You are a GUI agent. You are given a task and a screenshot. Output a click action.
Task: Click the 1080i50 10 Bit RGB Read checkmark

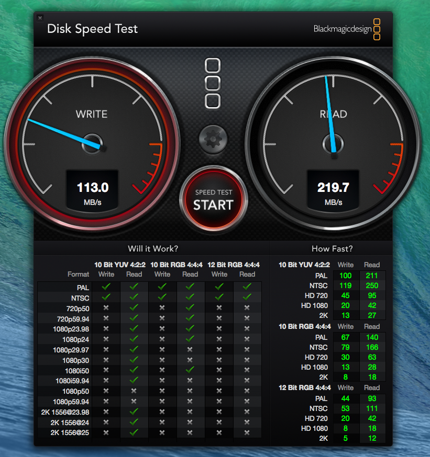[x=190, y=370]
